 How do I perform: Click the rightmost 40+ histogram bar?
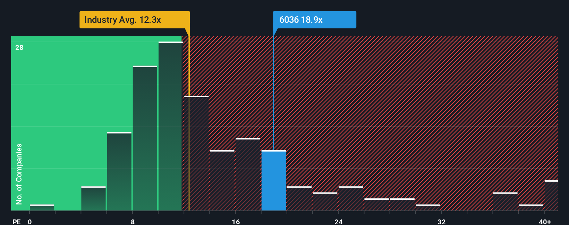tap(551, 196)
